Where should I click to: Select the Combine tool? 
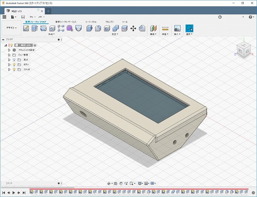[x=116, y=28]
